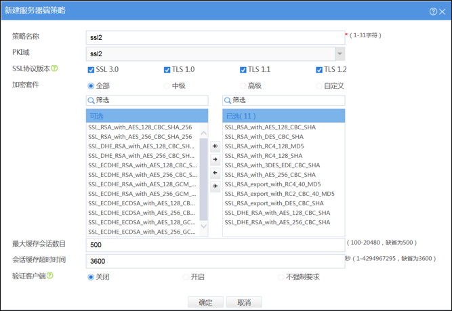The height and width of the screenshot is (311, 452).
Task: Click the 确定 button
Action: [x=205, y=302]
